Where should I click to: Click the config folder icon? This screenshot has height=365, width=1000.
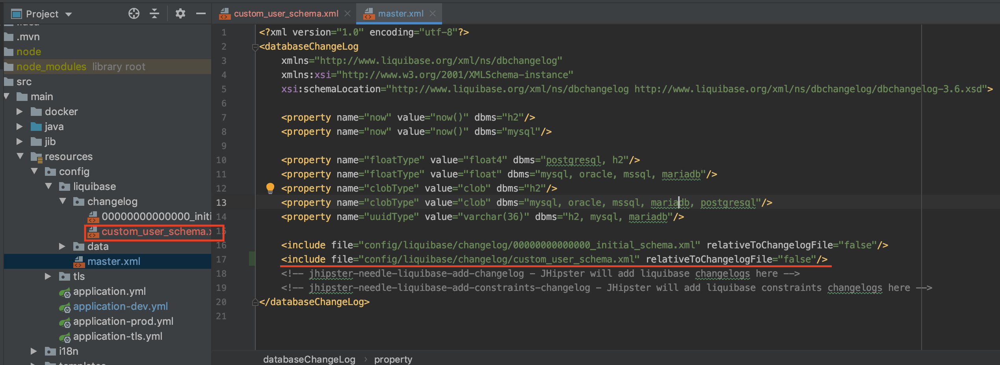[50, 172]
